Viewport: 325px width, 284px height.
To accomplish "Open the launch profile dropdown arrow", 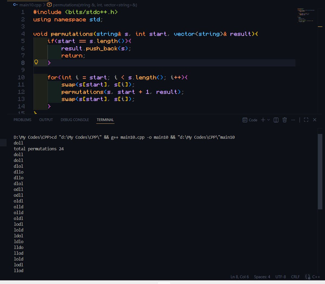I will (269, 120).
